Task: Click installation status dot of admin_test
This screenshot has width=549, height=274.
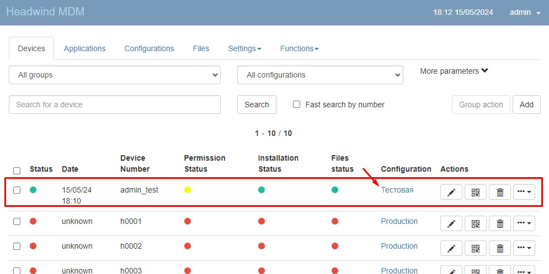Action: pyautogui.click(x=262, y=190)
